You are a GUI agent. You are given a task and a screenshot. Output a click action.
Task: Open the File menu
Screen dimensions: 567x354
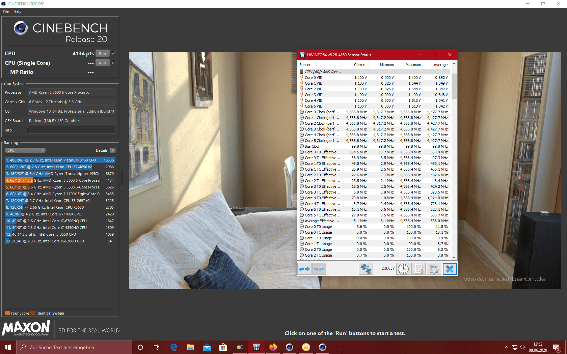tap(6, 11)
